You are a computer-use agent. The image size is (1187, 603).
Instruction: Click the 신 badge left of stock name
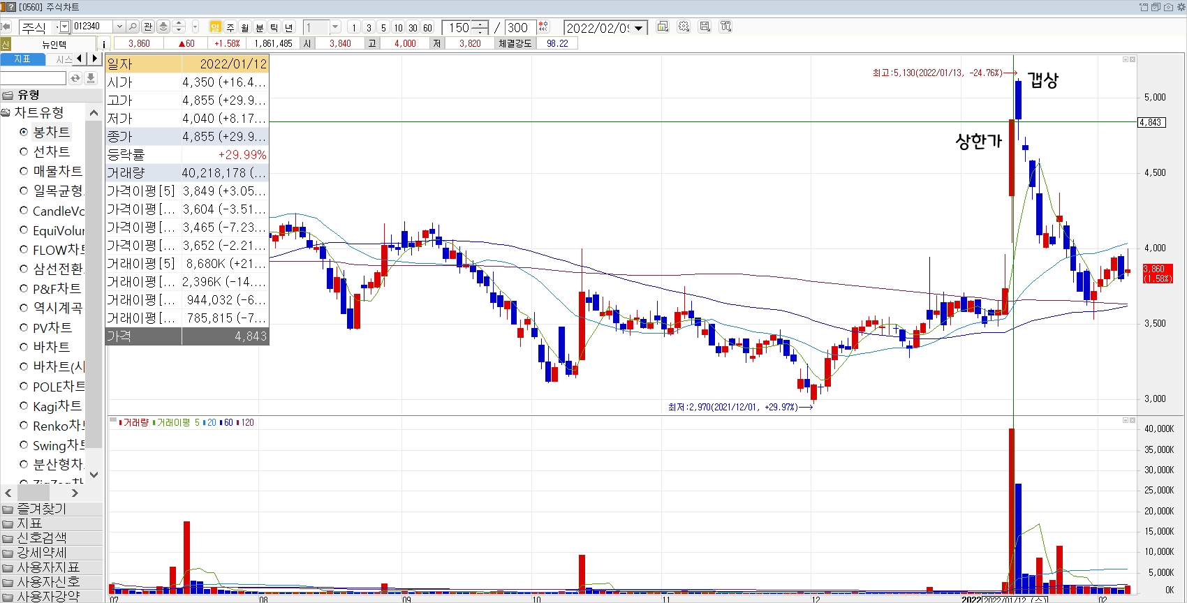point(6,44)
